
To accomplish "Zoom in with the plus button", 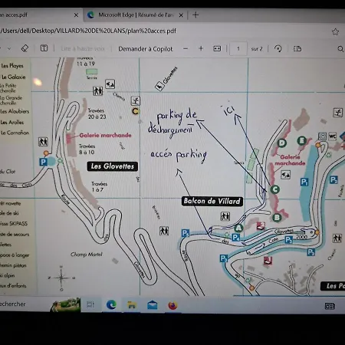I will (x=201, y=48).
